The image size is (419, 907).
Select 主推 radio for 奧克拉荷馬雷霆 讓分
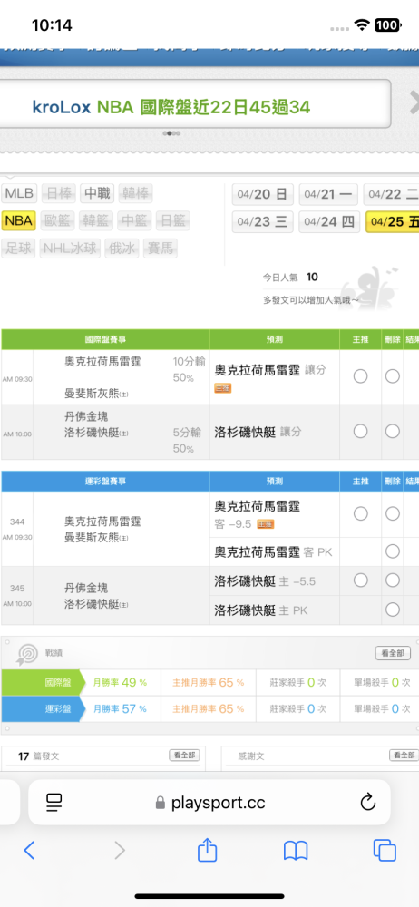pos(361,376)
